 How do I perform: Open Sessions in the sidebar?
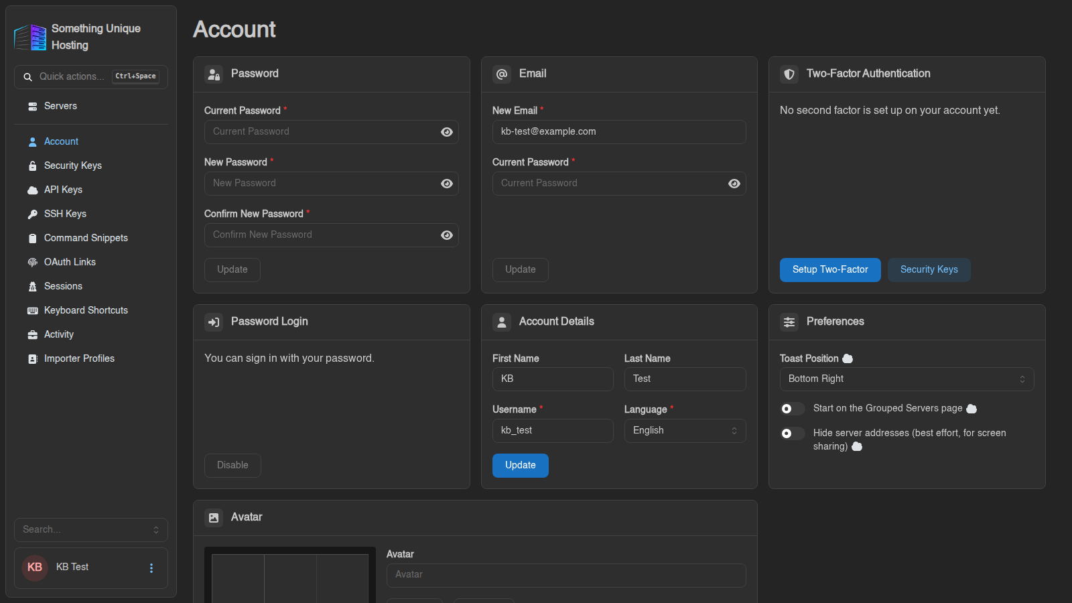point(91,287)
